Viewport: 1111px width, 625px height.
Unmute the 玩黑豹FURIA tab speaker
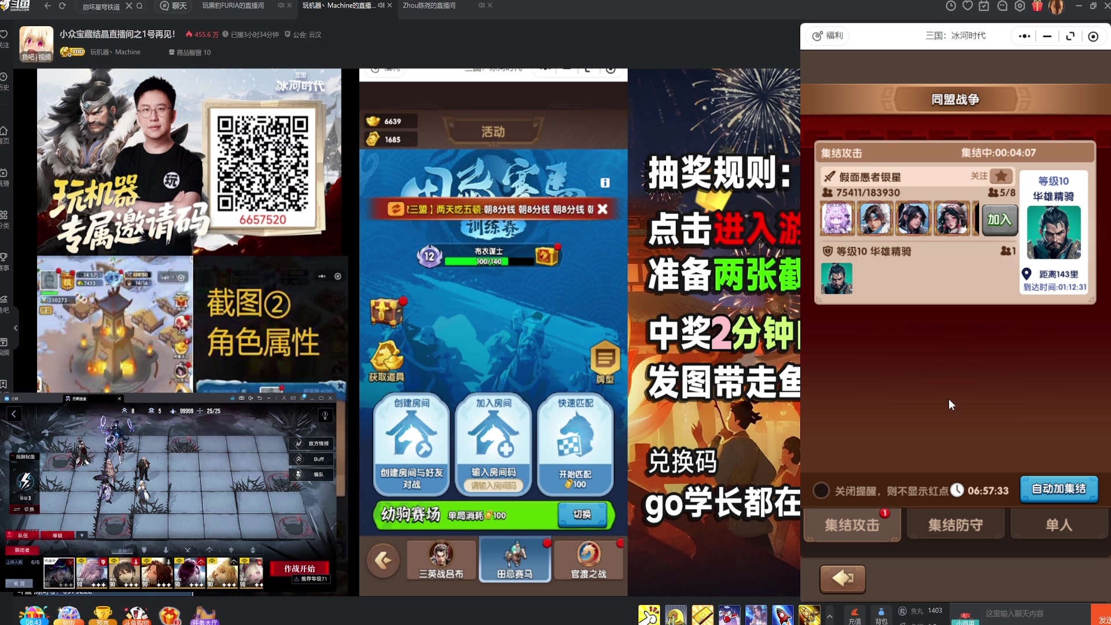pos(281,5)
